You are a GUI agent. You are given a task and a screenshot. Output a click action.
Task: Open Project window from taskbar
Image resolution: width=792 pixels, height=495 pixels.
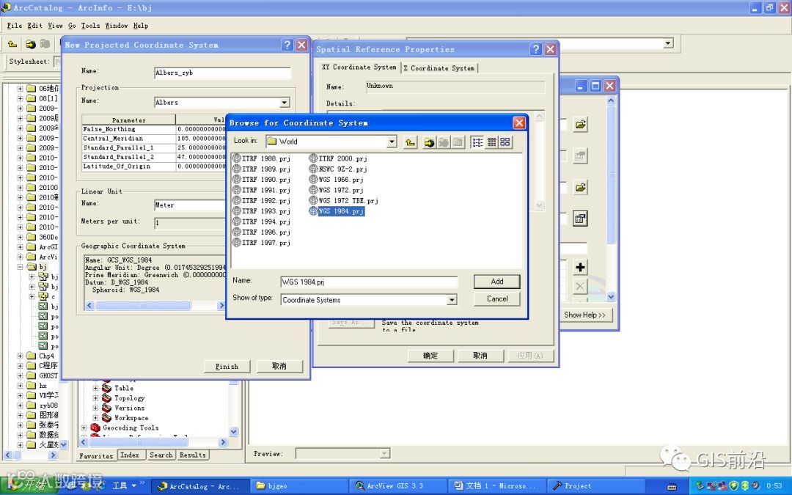(x=596, y=486)
